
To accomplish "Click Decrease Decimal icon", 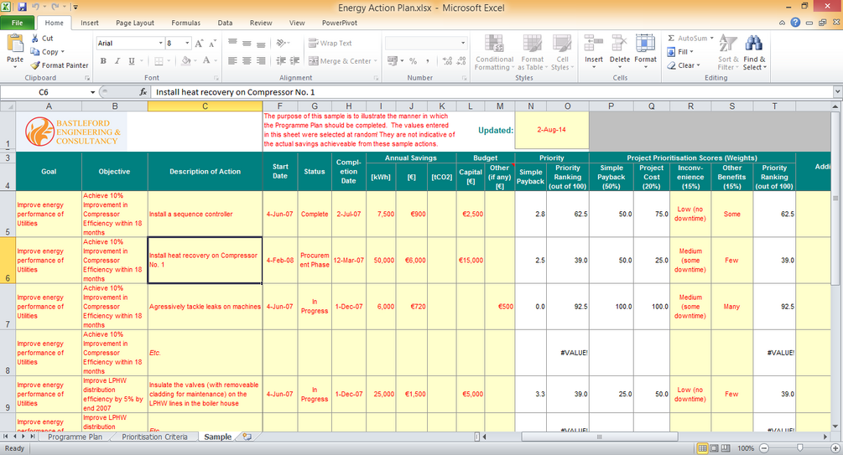I will click(x=461, y=61).
